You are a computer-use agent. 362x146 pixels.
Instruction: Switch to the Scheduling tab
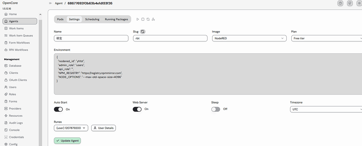(92, 19)
